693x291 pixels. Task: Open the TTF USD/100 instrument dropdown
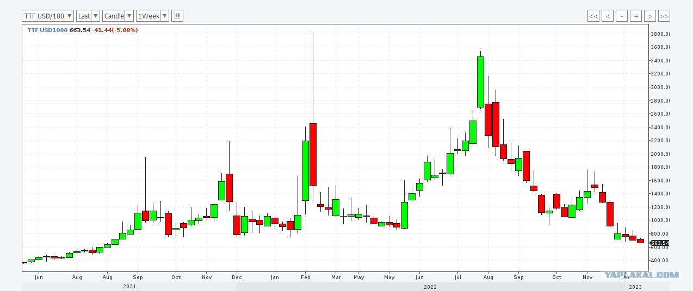point(48,16)
